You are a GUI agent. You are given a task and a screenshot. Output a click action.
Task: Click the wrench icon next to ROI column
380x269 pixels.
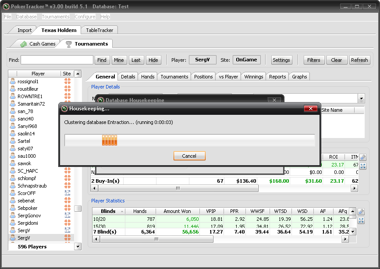(x=362, y=157)
